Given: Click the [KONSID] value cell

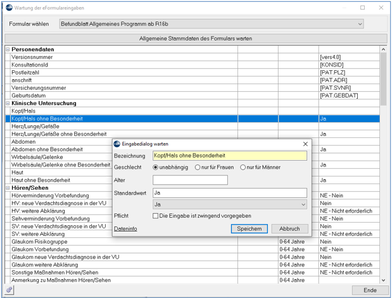Looking at the screenshot, I should click(x=349, y=65).
